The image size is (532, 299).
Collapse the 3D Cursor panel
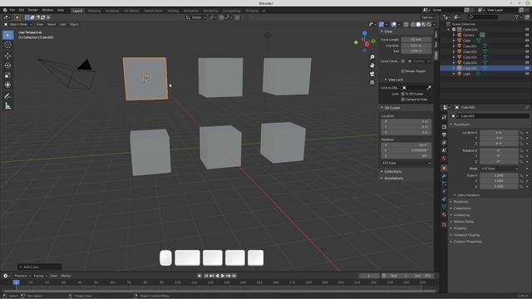392,108
